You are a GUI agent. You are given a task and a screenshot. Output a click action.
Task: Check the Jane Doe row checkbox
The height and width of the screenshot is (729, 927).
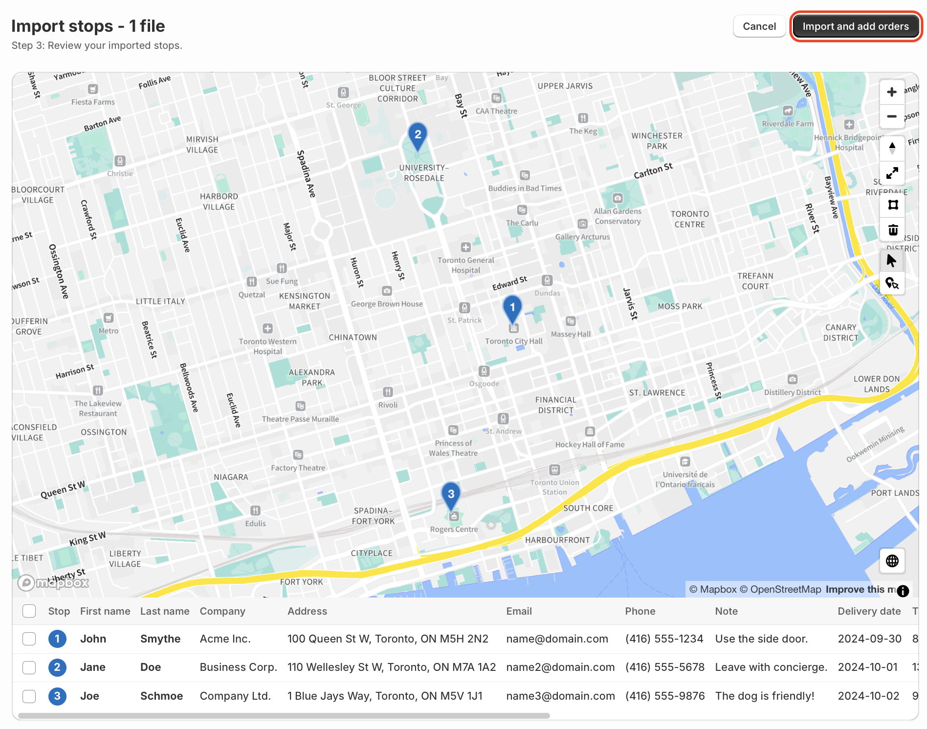[29, 667]
